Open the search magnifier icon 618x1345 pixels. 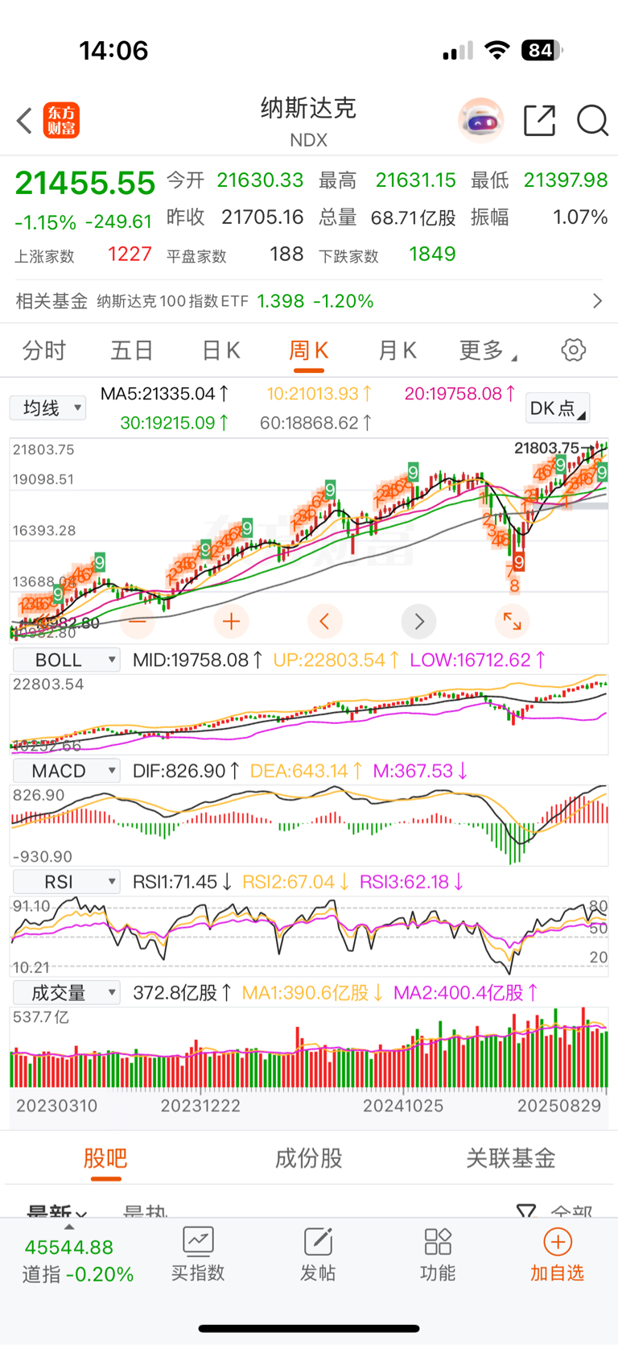click(x=592, y=121)
